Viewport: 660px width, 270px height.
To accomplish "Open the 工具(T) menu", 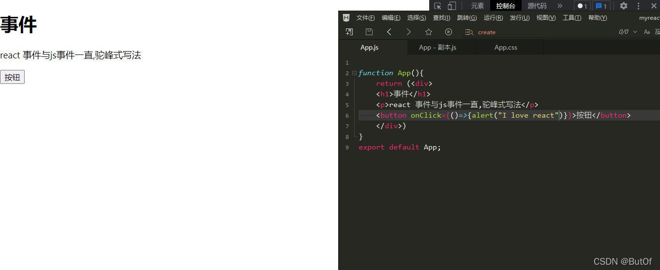I will point(572,18).
